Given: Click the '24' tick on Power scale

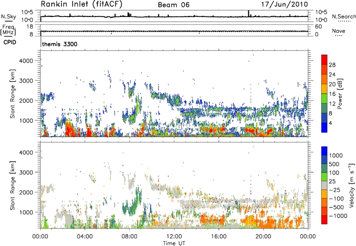Looking at the screenshot, I should (332, 75).
